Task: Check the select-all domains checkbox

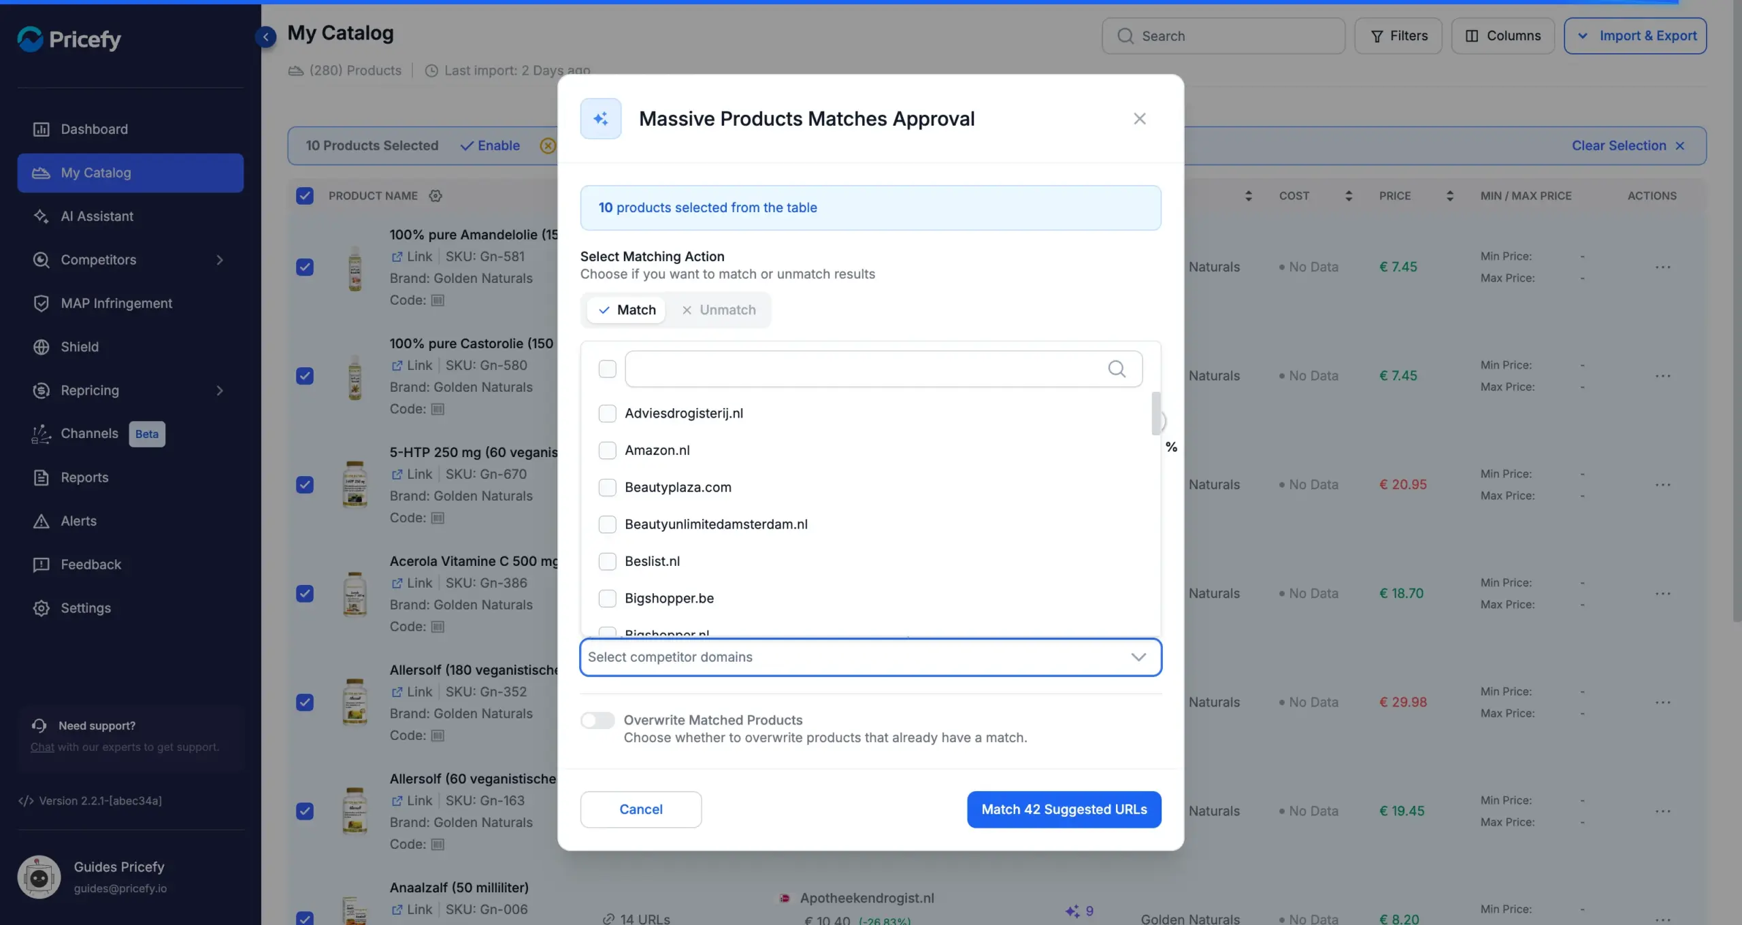Action: (607, 369)
